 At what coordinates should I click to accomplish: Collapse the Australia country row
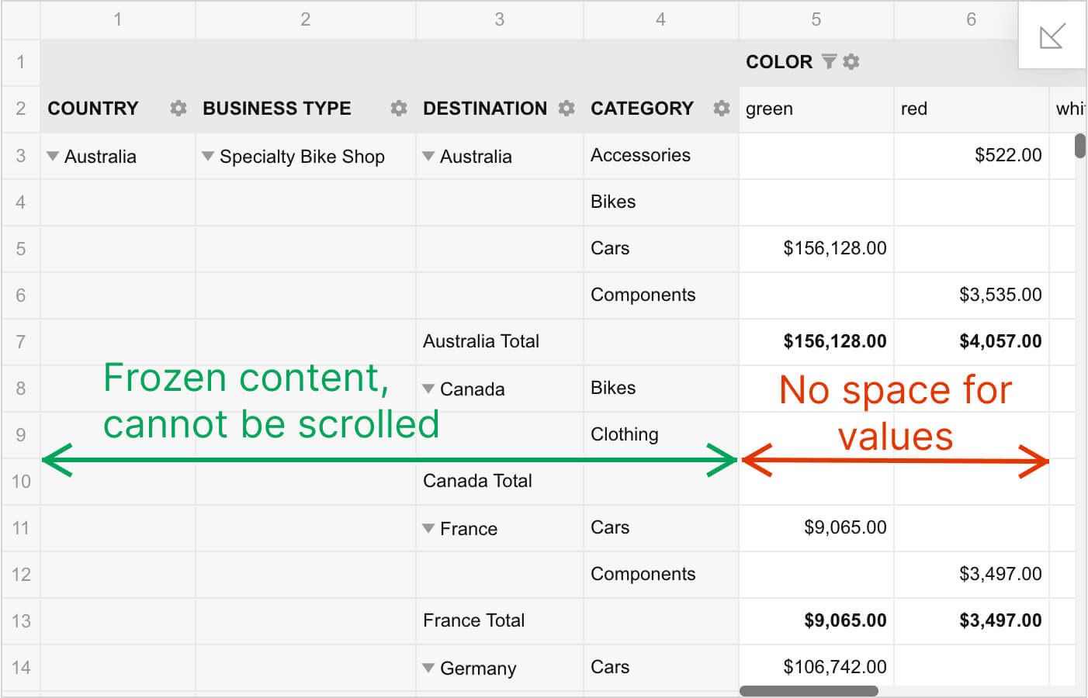53,156
